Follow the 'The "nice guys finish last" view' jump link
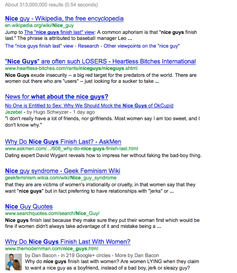Viewport: 237px width, 273px height. (59, 32)
